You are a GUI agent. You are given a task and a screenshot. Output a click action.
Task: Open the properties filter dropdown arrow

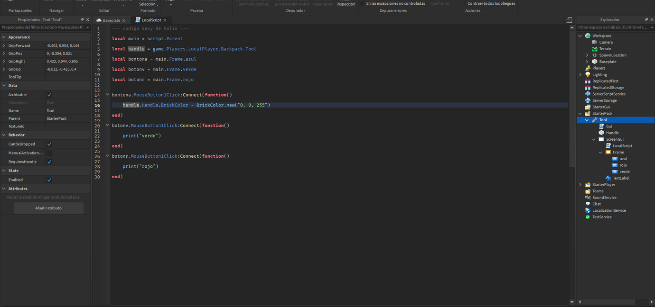coord(88,27)
